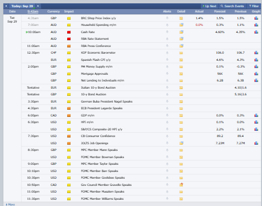Go to next day arrow

pos(38,6)
